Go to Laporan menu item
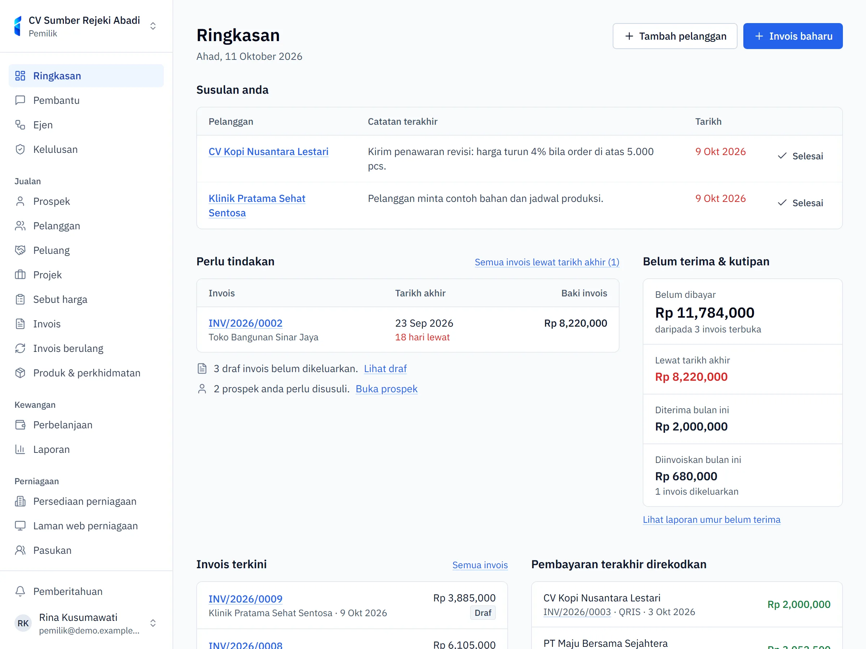Viewport: 866px width, 649px height. pos(86,450)
